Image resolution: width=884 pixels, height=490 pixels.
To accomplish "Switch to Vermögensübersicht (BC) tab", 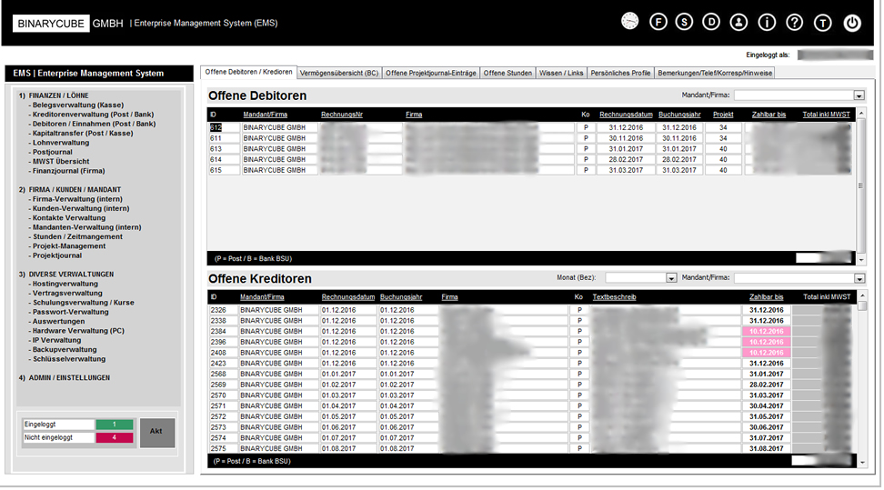I will tap(339, 73).
